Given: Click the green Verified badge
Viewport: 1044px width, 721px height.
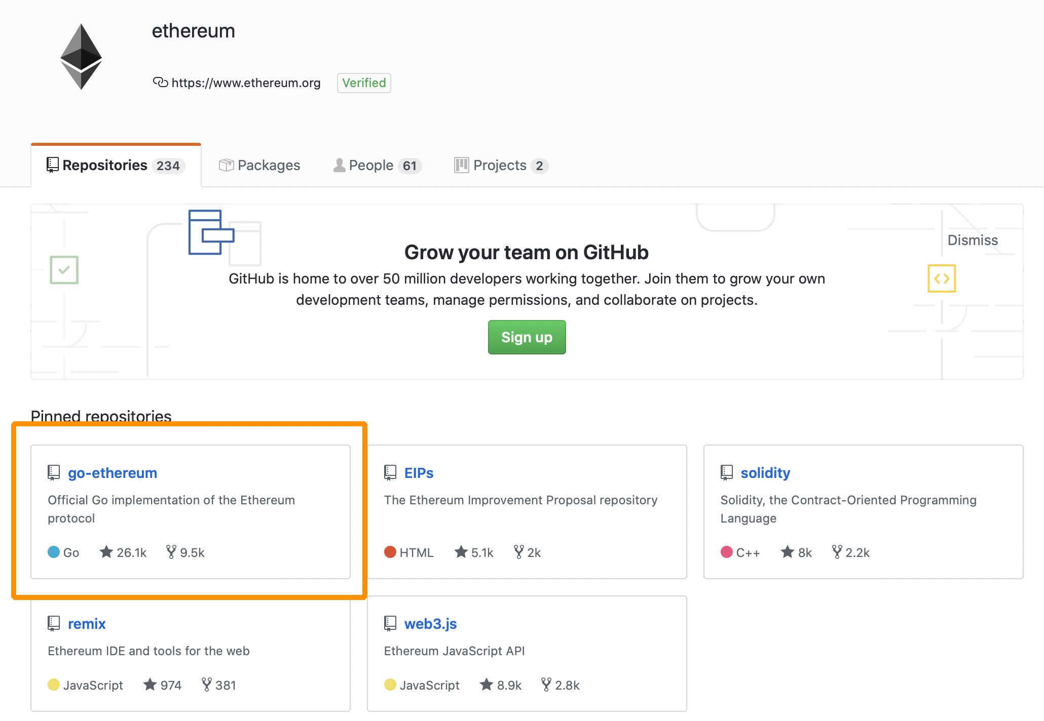Looking at the screenshot, I should coord(364,83).
